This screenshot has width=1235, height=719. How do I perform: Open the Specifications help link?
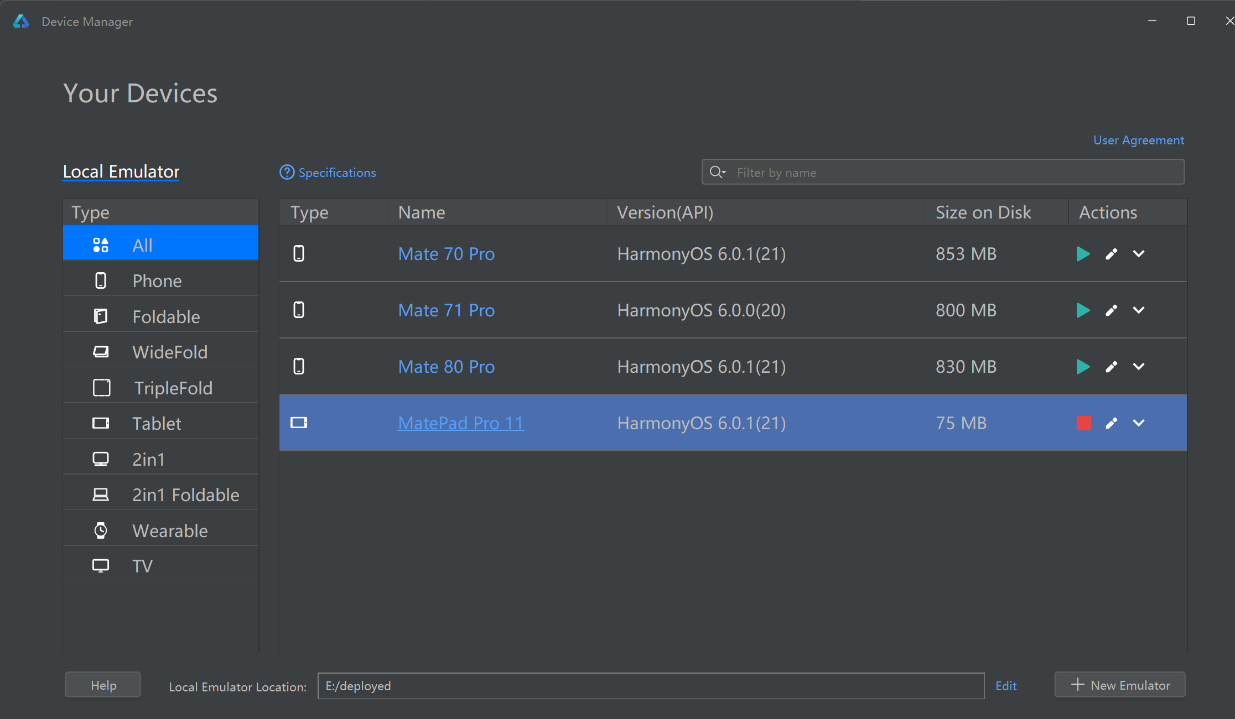coord(328,173)
